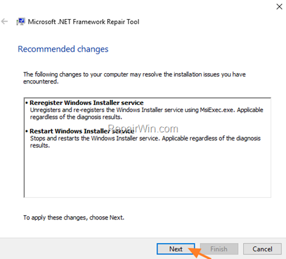
Task: Click 'The following changes to your computer' paragraph
Action: (134, 78)
